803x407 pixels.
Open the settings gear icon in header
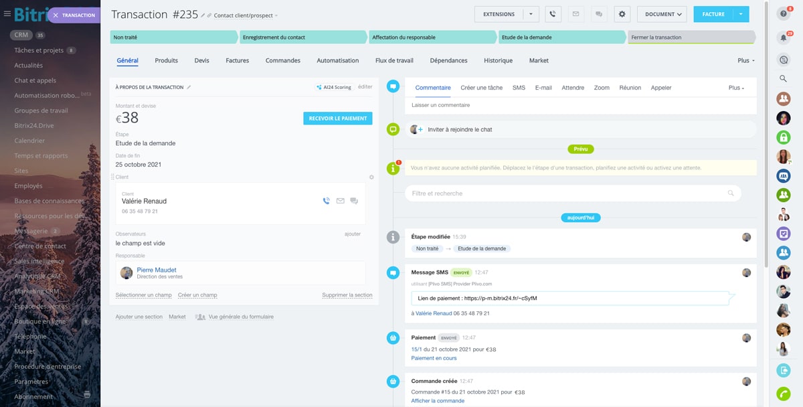click(x=622, y=14)
